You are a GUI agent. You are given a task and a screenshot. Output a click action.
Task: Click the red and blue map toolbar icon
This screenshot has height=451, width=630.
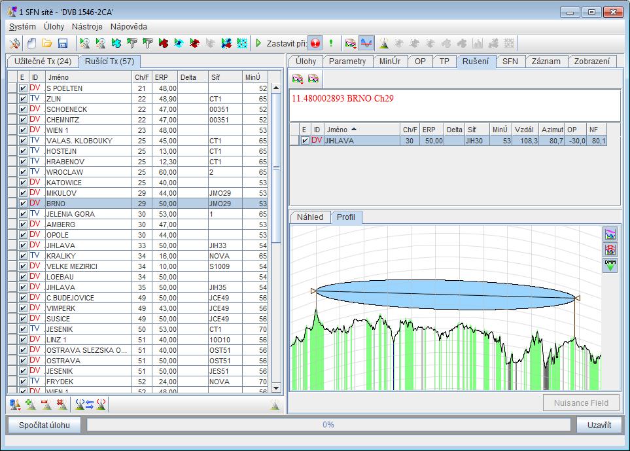coord(226,43)
